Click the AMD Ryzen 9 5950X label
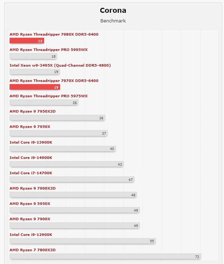 click(x=30, y=203)
